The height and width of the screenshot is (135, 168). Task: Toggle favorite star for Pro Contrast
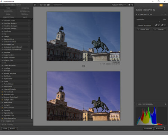[x=2, y=92]
